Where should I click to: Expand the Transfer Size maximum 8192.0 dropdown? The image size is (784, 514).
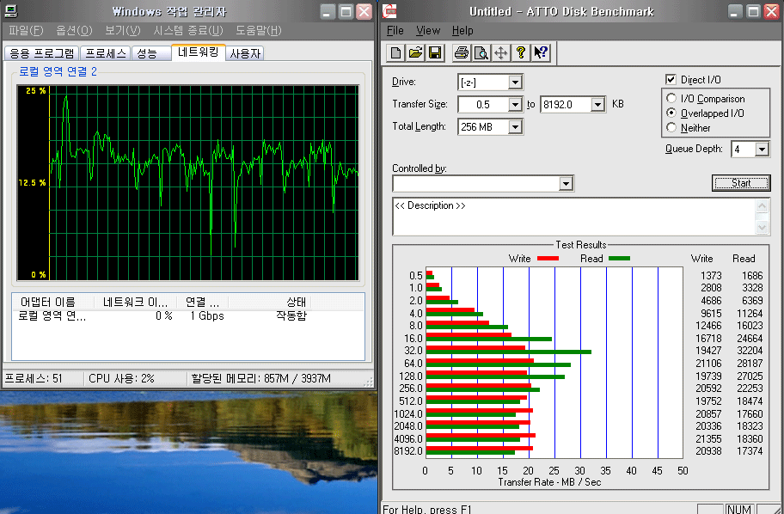[x=598, y=105]
